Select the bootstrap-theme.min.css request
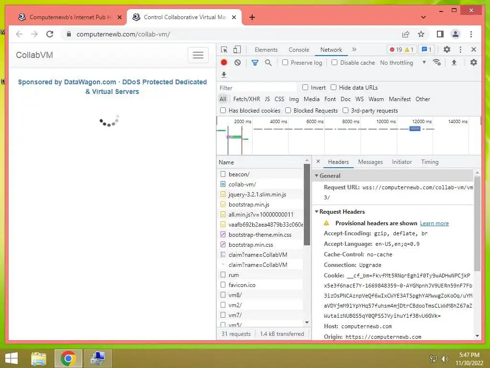Viewport: 490px width, 368px height. (261, 235)
